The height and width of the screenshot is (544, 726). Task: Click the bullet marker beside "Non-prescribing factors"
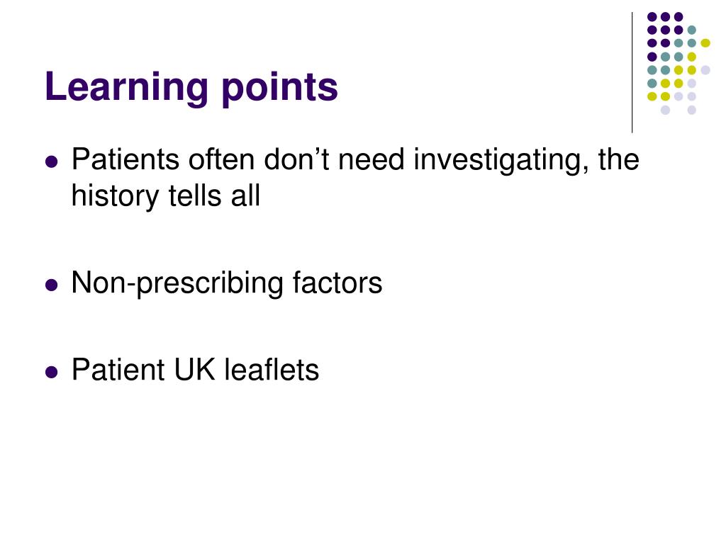tap(52, 285)
